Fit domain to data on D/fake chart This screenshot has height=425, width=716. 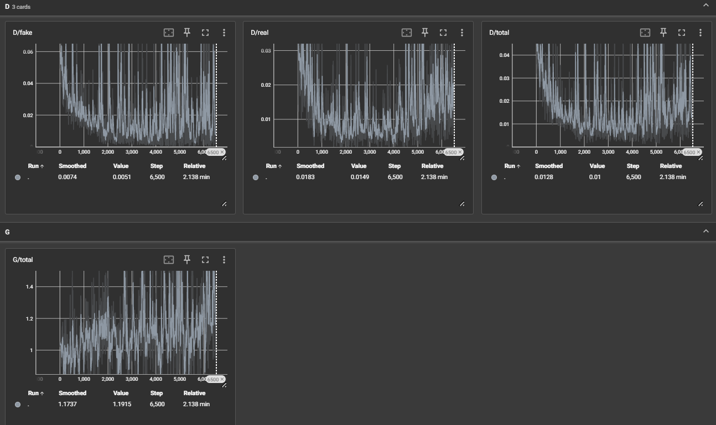coord(169,33)
